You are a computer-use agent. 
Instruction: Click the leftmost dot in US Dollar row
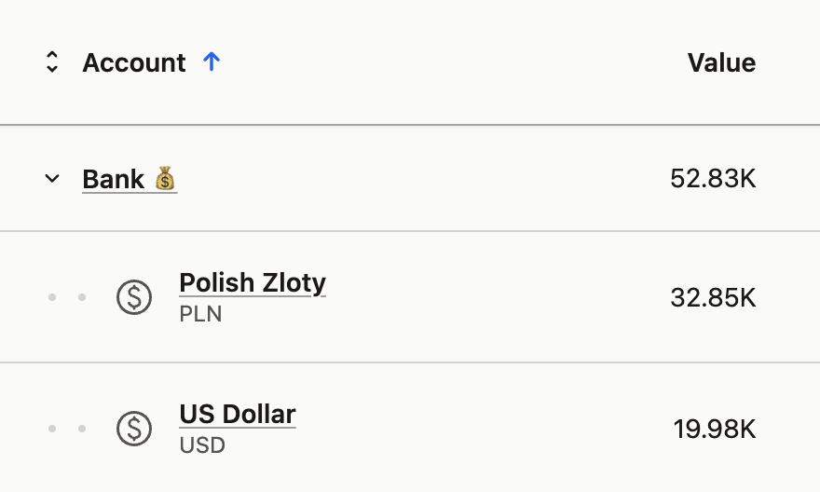tap(52, 429)
